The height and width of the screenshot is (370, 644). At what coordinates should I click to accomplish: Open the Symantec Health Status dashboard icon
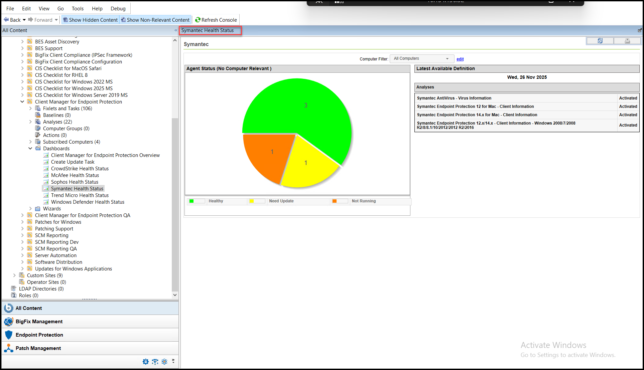click(x=46, y=188)
